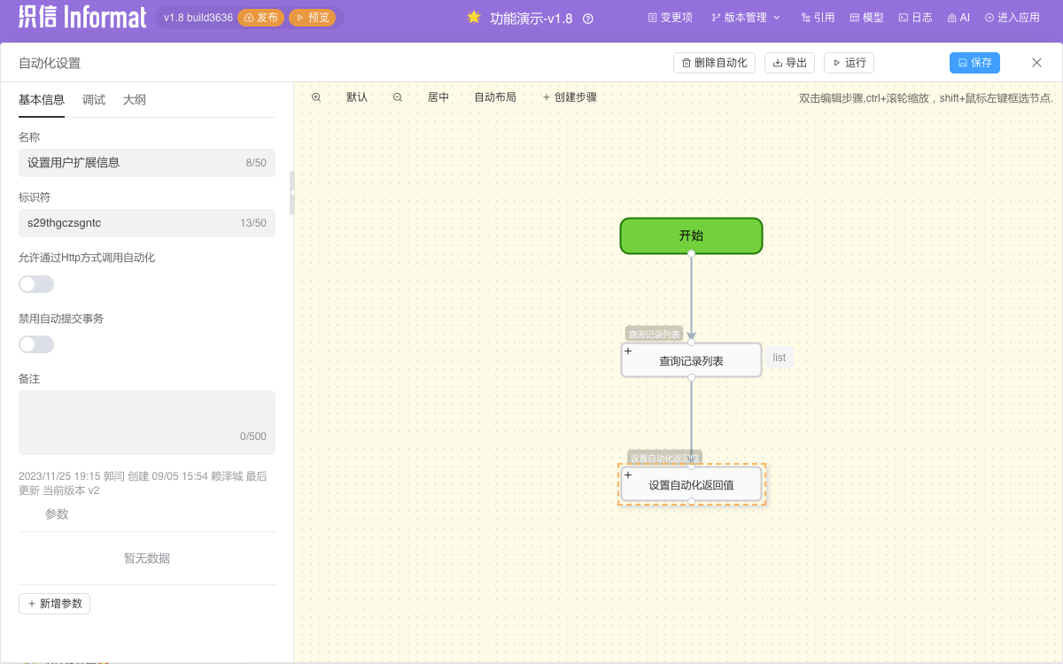Click the 备注 text area
Screen dimensions: 1063x664
[x=147, y=422]
